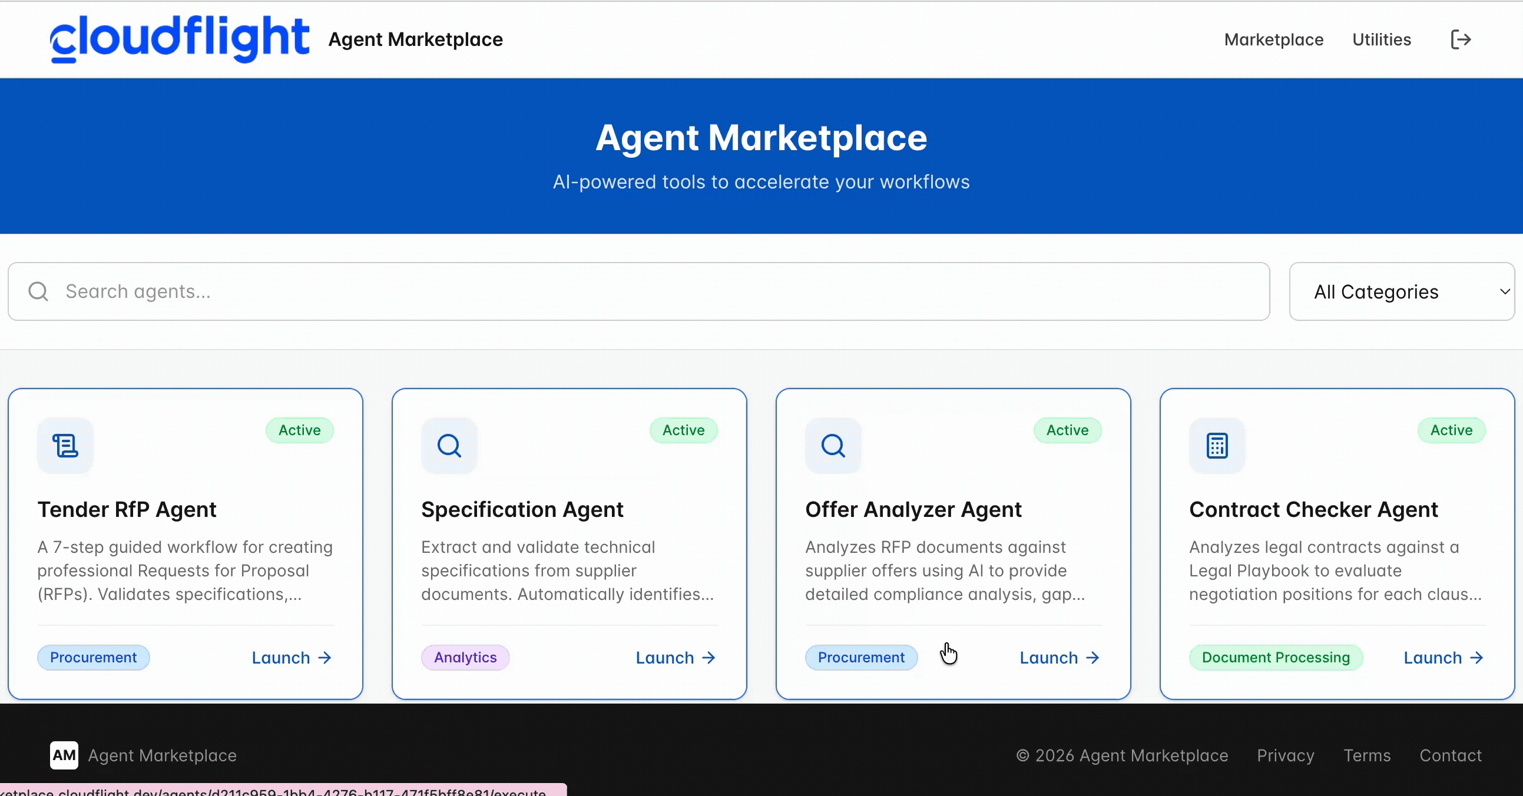This screenshot has width=1523, height=796.
Task: Launch the Offer Analyzer Agent
Action: point(1059,658)
